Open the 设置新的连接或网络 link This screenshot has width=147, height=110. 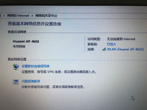(x=36, y=66)
